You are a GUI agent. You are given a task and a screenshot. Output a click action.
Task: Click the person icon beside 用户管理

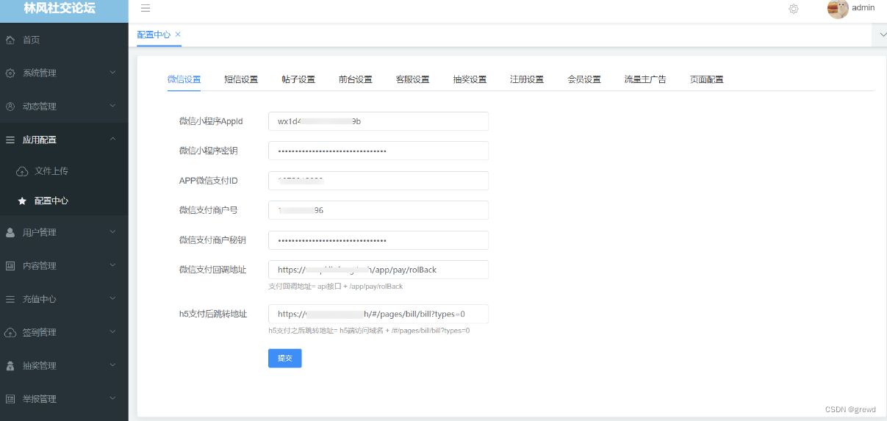[x=10, y=233]
